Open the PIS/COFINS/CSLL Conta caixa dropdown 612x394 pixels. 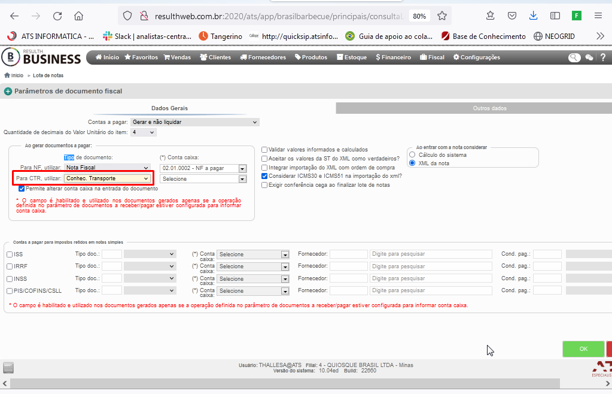click(253, 291)
